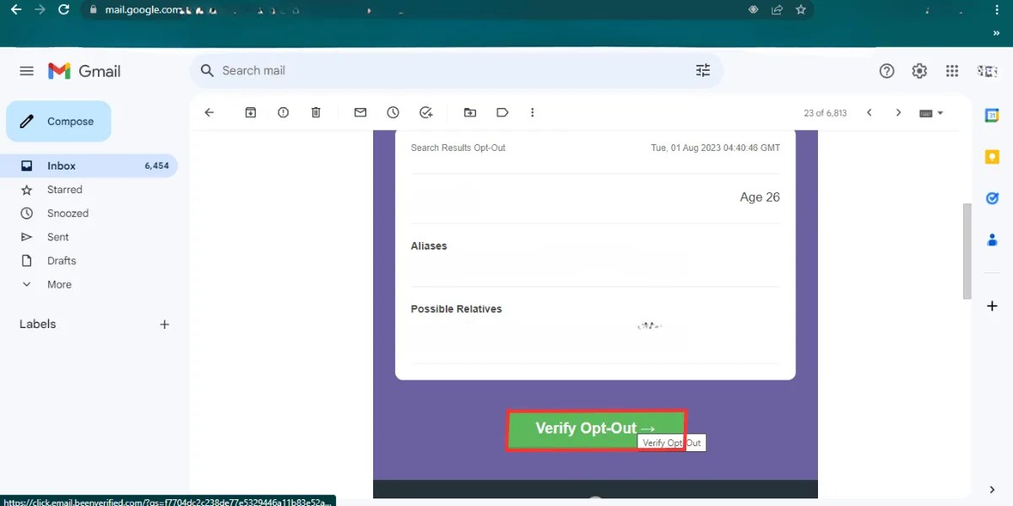The height and width of the screenshot is (506, 1013).
Task: Click the search magnifier icon
Action: 207,71
